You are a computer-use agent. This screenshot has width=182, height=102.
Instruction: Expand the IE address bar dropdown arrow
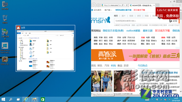tap(125, 5)
